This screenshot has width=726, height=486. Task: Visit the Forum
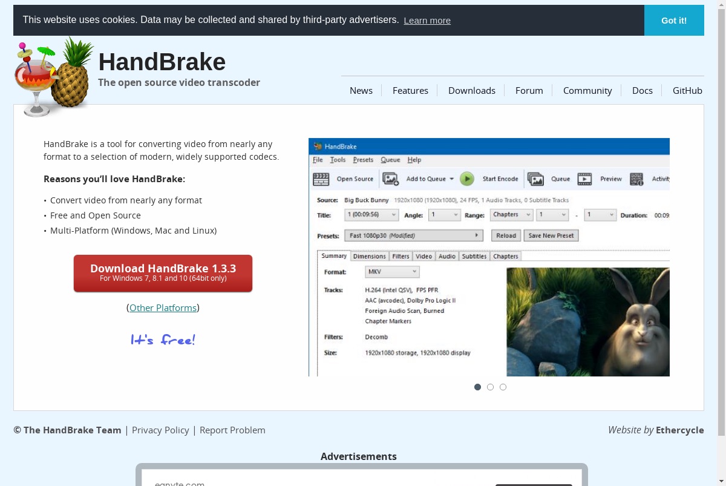pos(529,90)
